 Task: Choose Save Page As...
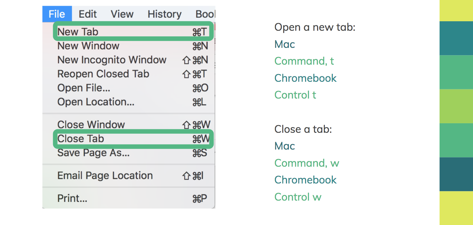[93, 153]
